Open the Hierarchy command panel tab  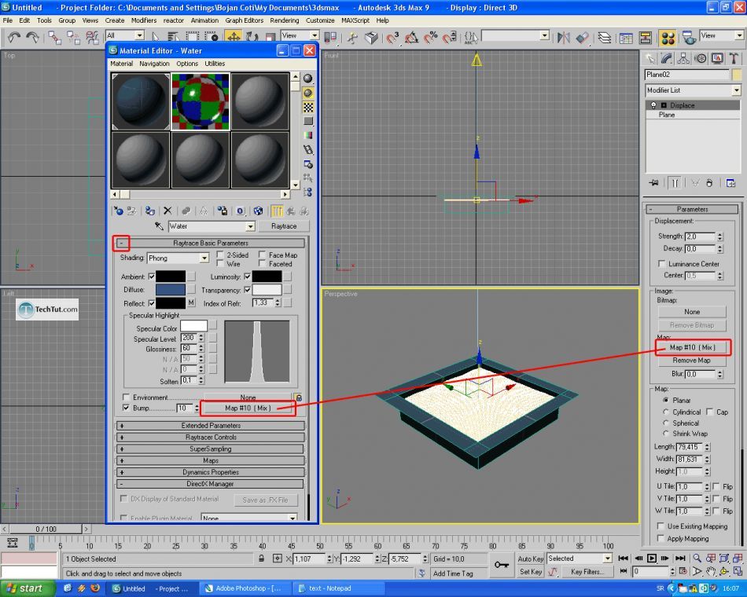pos(683,58)
